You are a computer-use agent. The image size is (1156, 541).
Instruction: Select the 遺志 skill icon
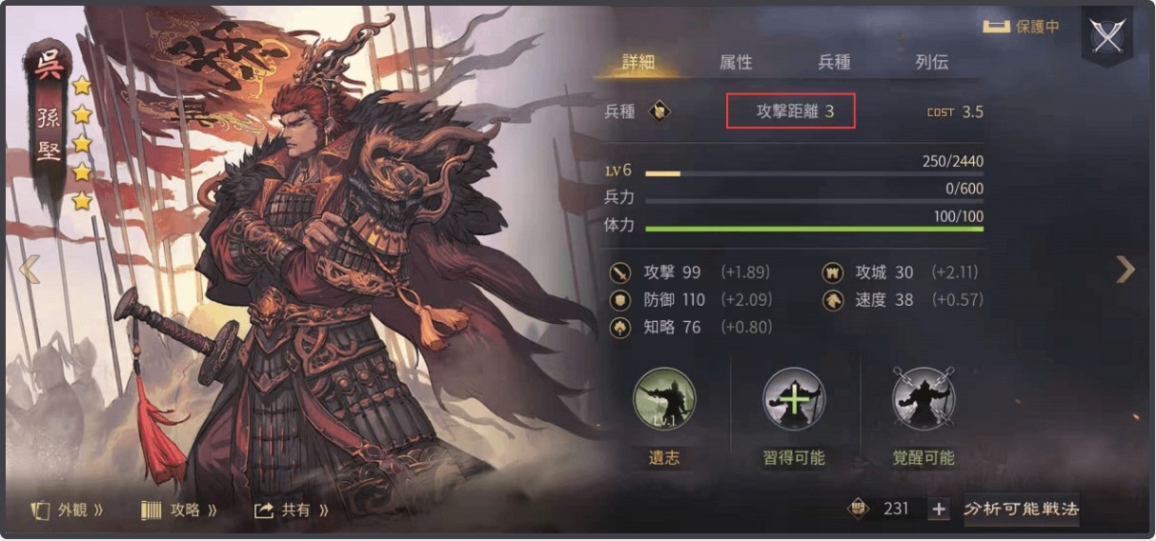pyautogui.click(x=665, y=399)
